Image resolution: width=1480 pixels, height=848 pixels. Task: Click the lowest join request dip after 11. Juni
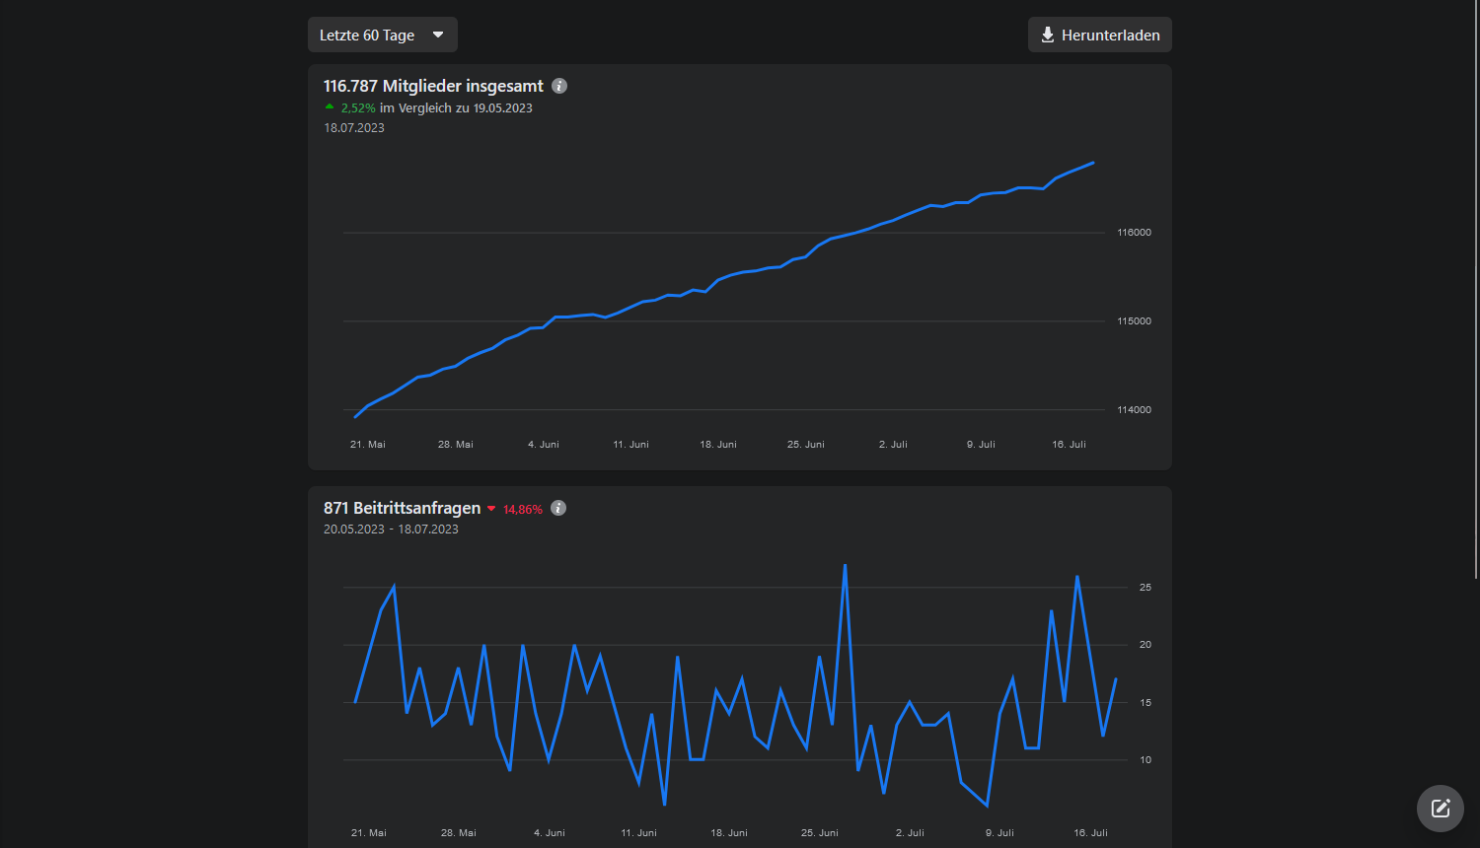(x=665, y=805)
